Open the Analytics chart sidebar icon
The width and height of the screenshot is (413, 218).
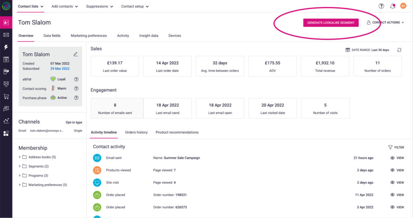[x=6, y=120]
